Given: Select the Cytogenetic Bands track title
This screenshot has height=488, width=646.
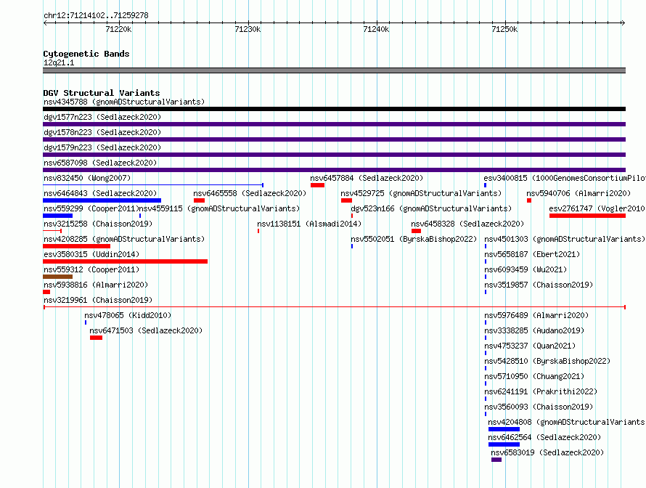Looking at the screenshot, I should coord(86,54).
